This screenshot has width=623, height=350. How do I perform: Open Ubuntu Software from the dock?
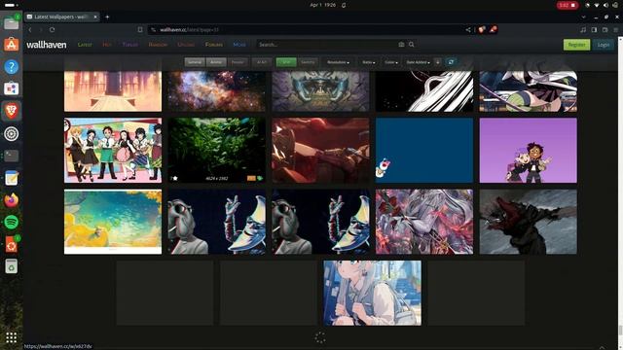tap(11, 45)
